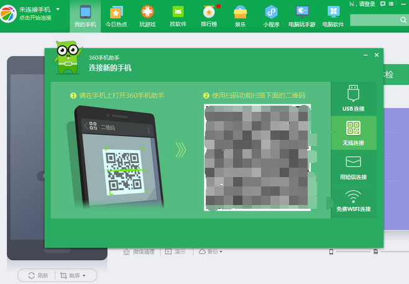
Task: Click the main window minimize button
Action: pos(403,4)
